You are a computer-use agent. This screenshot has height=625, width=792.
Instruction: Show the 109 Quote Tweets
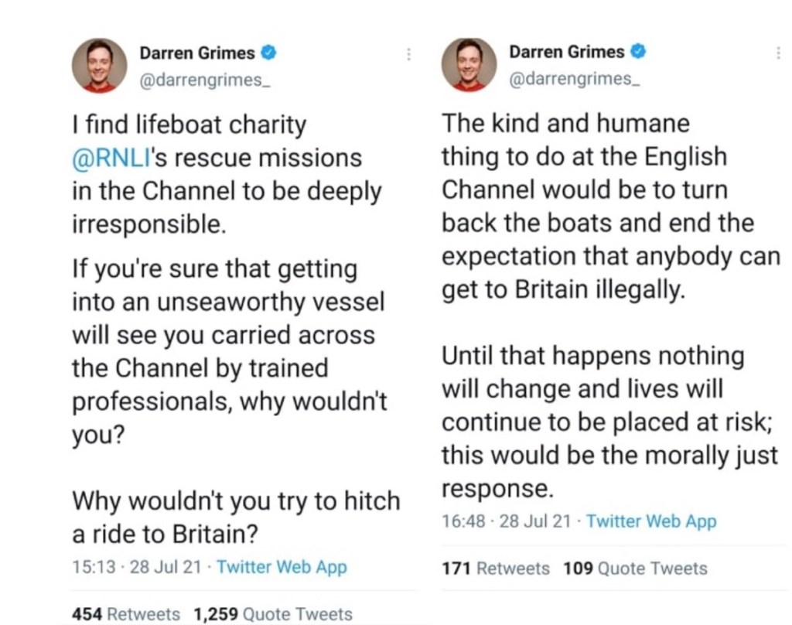(635, 569)
